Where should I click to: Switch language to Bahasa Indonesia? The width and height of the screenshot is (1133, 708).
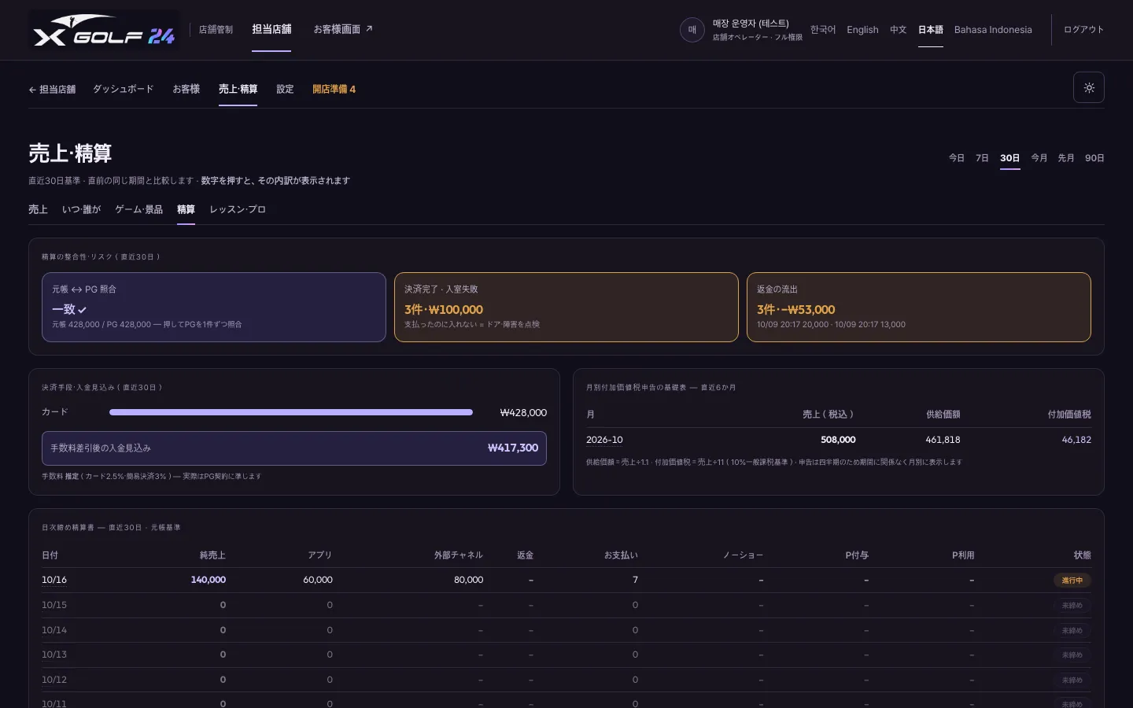point(993,30)
